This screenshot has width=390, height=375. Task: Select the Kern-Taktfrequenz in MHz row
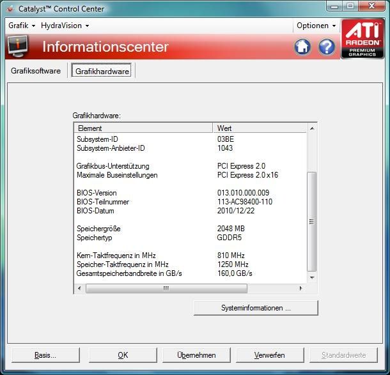[191, 256]
